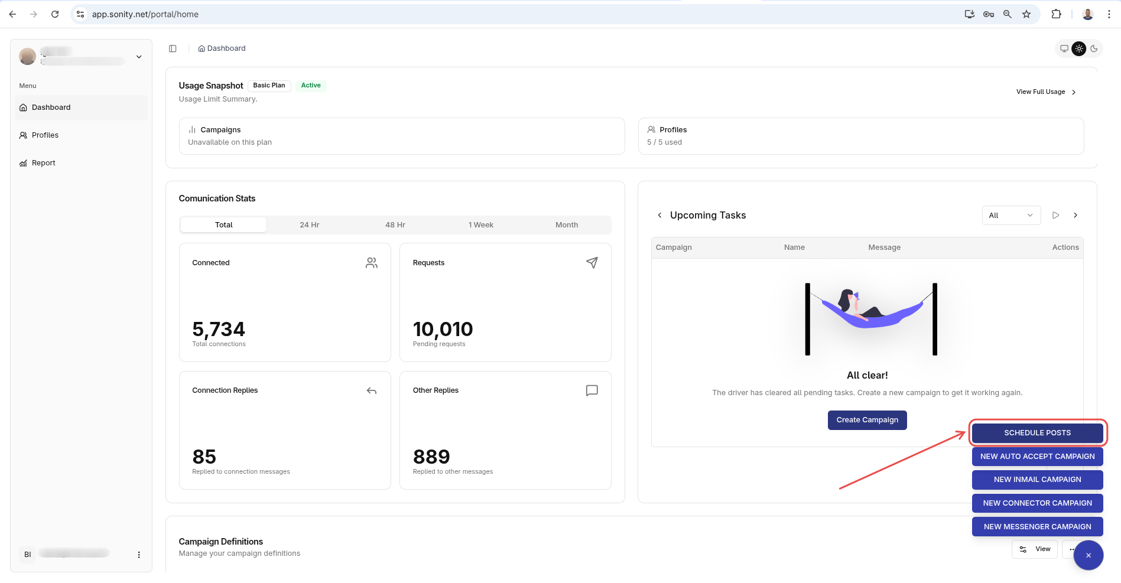The height and width of the screenshot is (583, 1121).
Task: Go to previous Upcoming Tasks page arrow
Action: pyautogui.click(x=659, y=215)
